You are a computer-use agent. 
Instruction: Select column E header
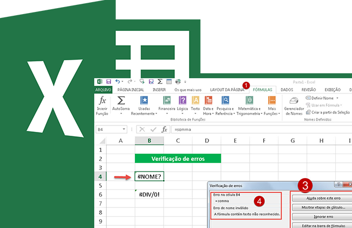point(235,141)
